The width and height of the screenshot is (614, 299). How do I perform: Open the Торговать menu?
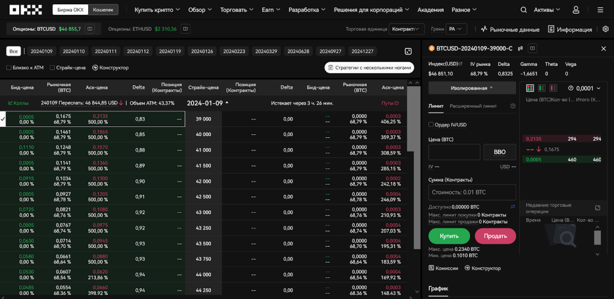tap(236, 10)
